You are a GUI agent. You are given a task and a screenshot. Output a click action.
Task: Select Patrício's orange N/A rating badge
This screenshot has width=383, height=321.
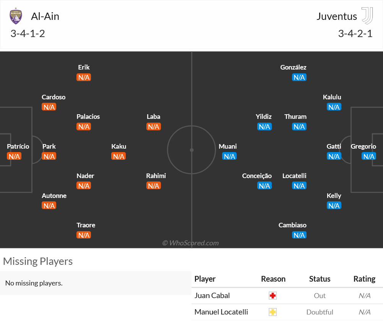pos(14,156)
